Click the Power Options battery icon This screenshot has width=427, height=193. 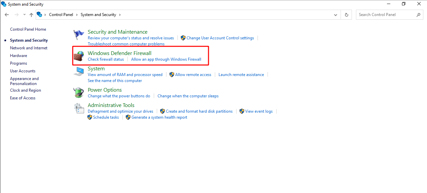(x=79, y=92)
